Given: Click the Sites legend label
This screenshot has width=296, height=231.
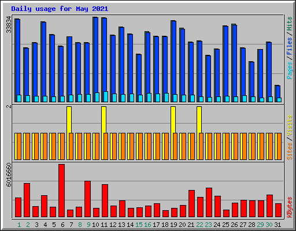Looking at the screenshot, I should point(290,151).
